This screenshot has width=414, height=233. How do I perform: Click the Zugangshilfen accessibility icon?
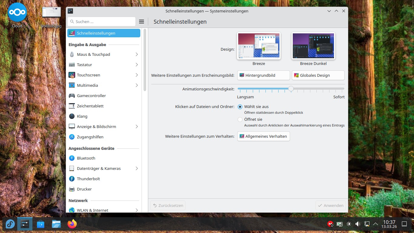tap(72, 137)
